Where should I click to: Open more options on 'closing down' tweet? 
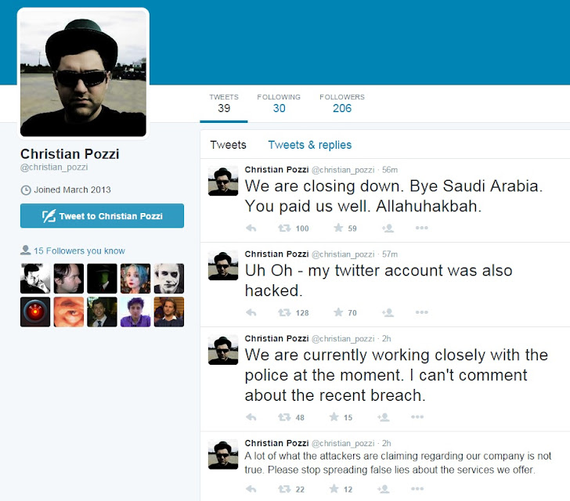coord(422,228)
